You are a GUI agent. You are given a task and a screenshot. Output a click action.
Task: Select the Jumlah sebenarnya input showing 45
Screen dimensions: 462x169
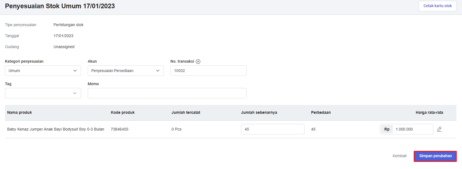click(273, 129)
